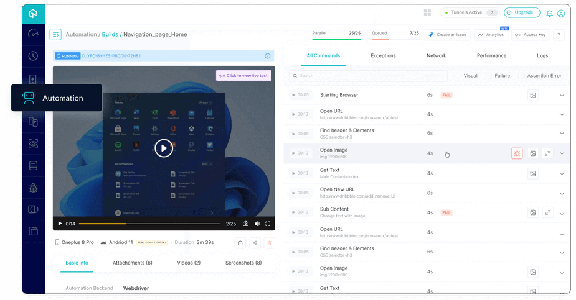The width and height of the screenshot is (576, 300).
Task: Expand the Sub Content command row
Action: [x=562, y=213]
